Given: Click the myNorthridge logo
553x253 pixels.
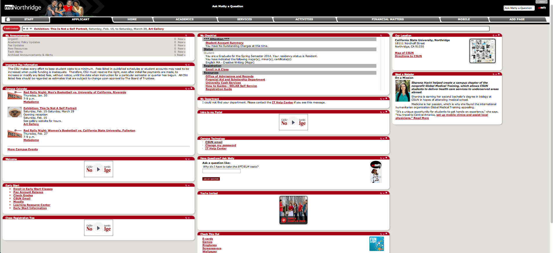Looking at the screenshot, I should coord(23,8).
